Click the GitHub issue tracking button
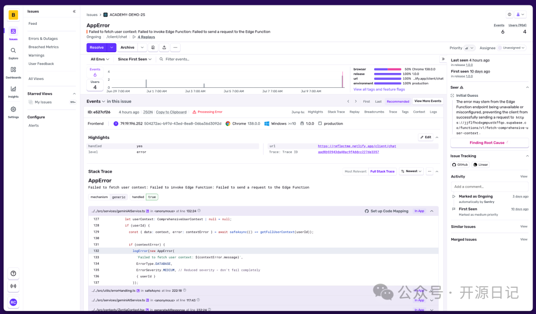This screenshot has width=536, height=314. 460,165
